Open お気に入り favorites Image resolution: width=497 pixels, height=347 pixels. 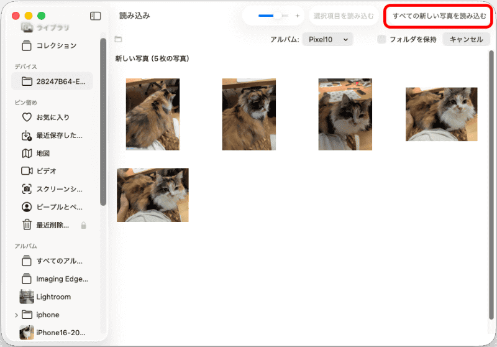click(52, 118)
